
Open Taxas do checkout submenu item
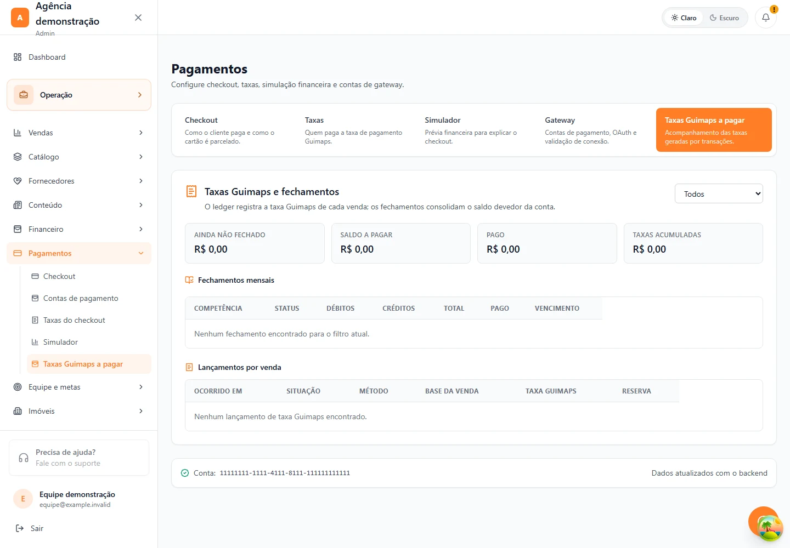(89, 320)
